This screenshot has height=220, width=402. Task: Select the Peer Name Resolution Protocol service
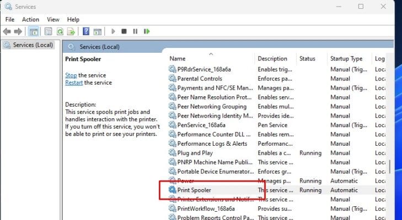coord(277,97)
